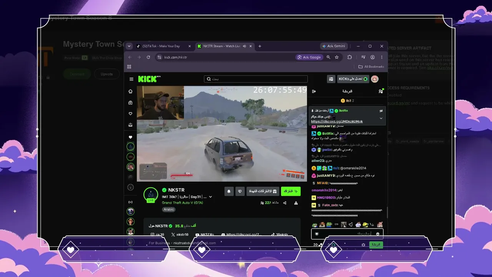Open zoom magnifier icon in address bar
The width and height of the screenshot is (492, 277).
(328, 57)
